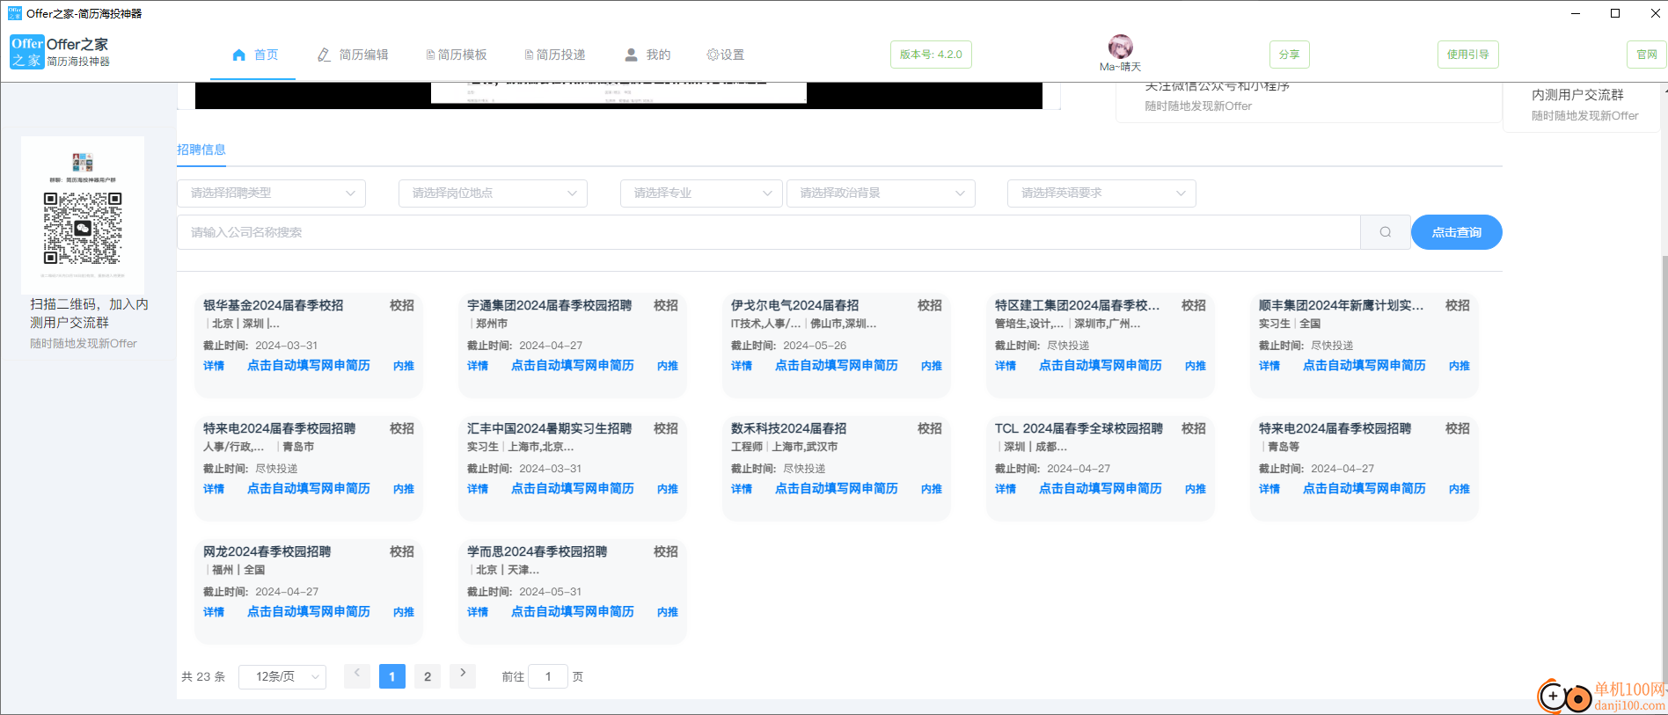Open 详情 for 特区建工集团 posting

pyautogui.click(x=1006, y=366)
